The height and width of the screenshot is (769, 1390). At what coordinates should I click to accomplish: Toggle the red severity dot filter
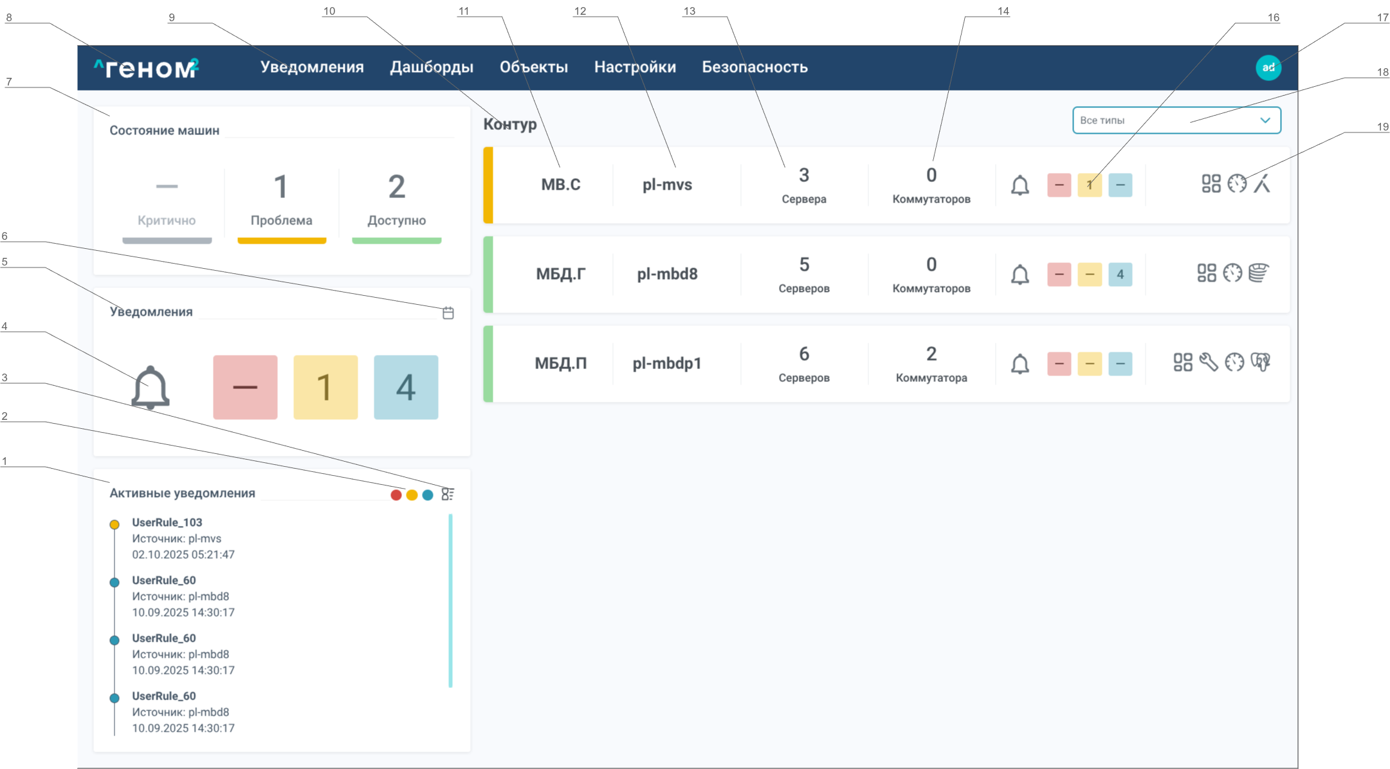click(396, 494)
